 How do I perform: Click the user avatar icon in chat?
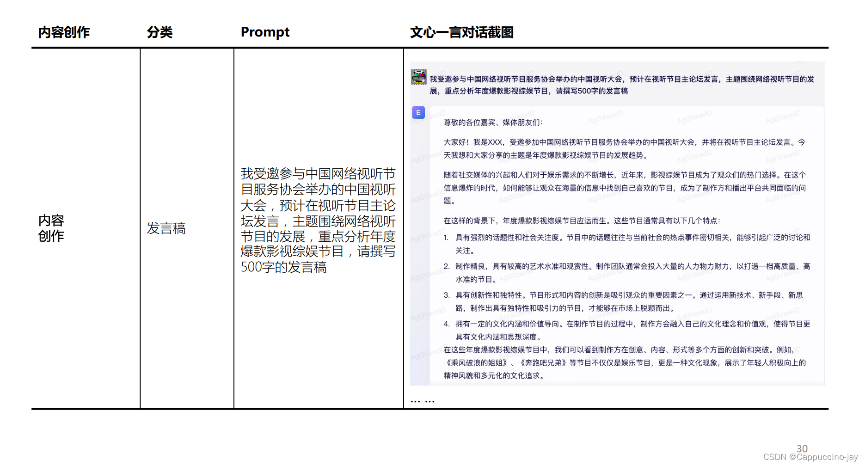tap(419, 77)
